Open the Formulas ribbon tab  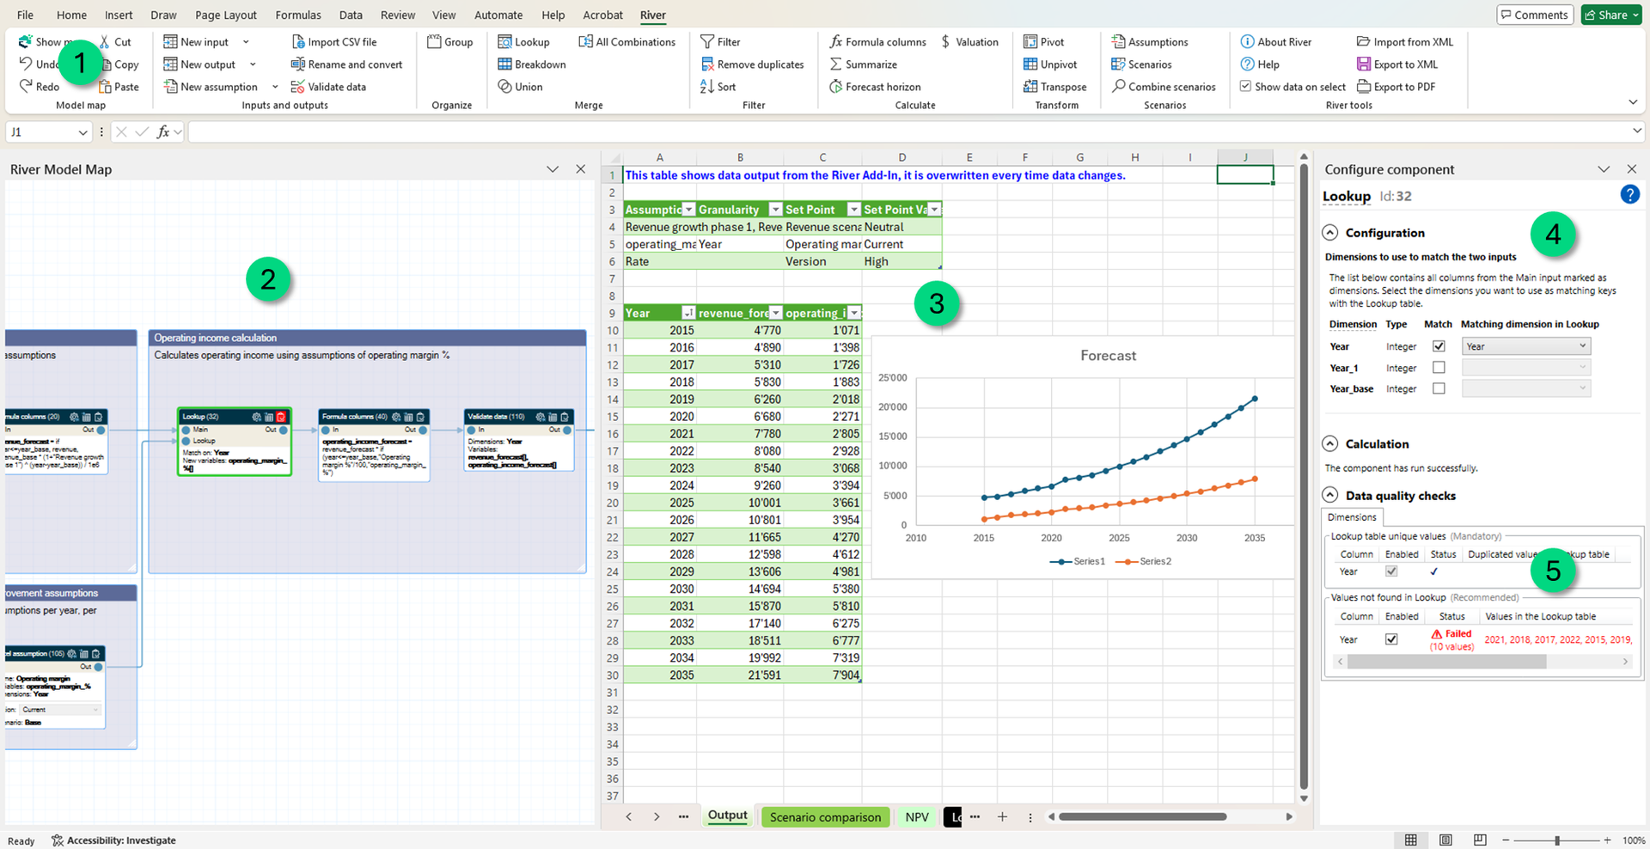coord(298,15)
